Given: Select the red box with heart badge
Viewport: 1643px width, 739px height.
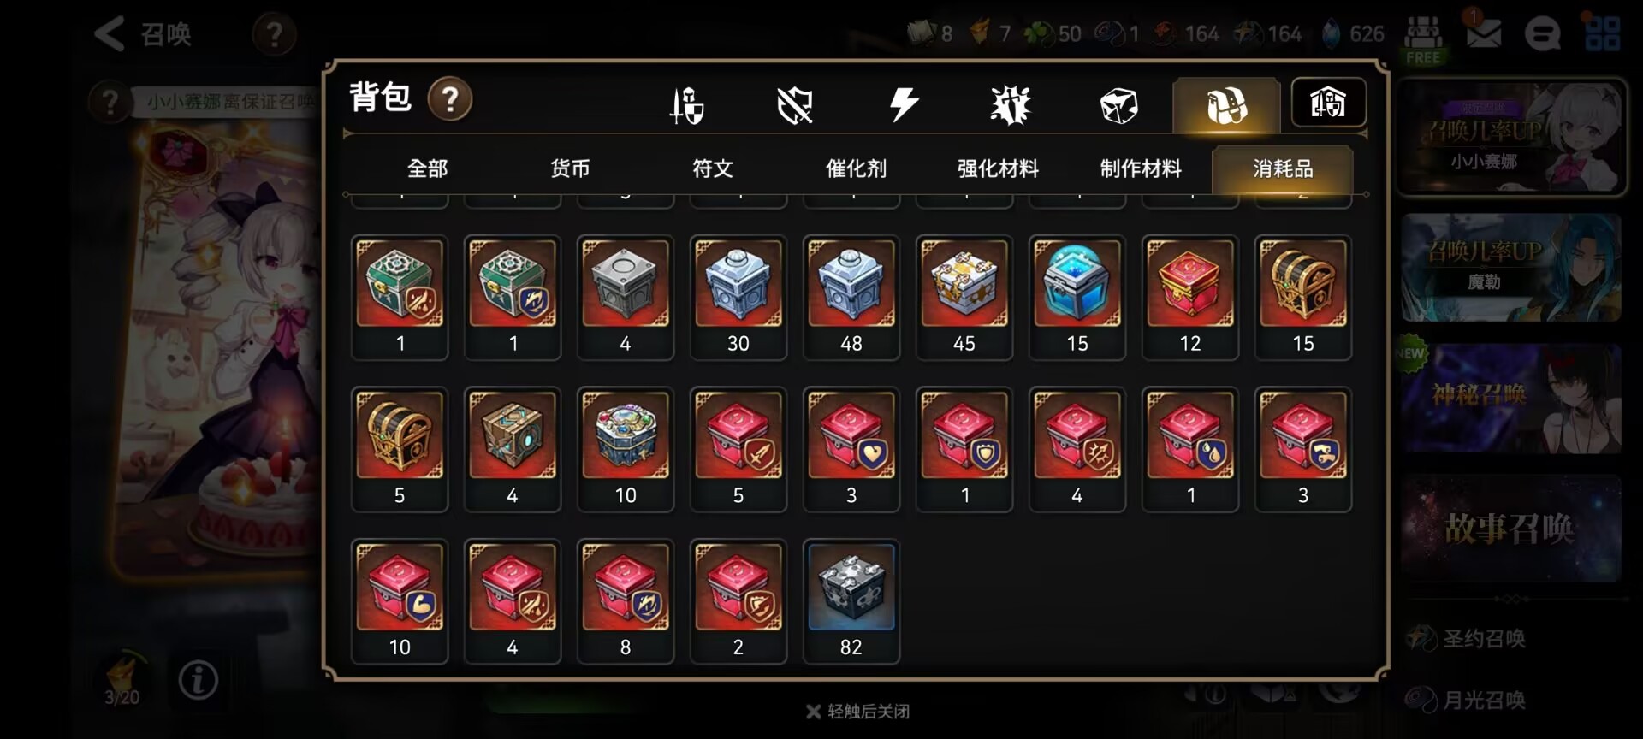Looking at the screenshot, I should click(x=851, y=450).
